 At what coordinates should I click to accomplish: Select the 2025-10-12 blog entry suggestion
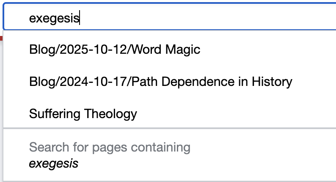point(115,50)
